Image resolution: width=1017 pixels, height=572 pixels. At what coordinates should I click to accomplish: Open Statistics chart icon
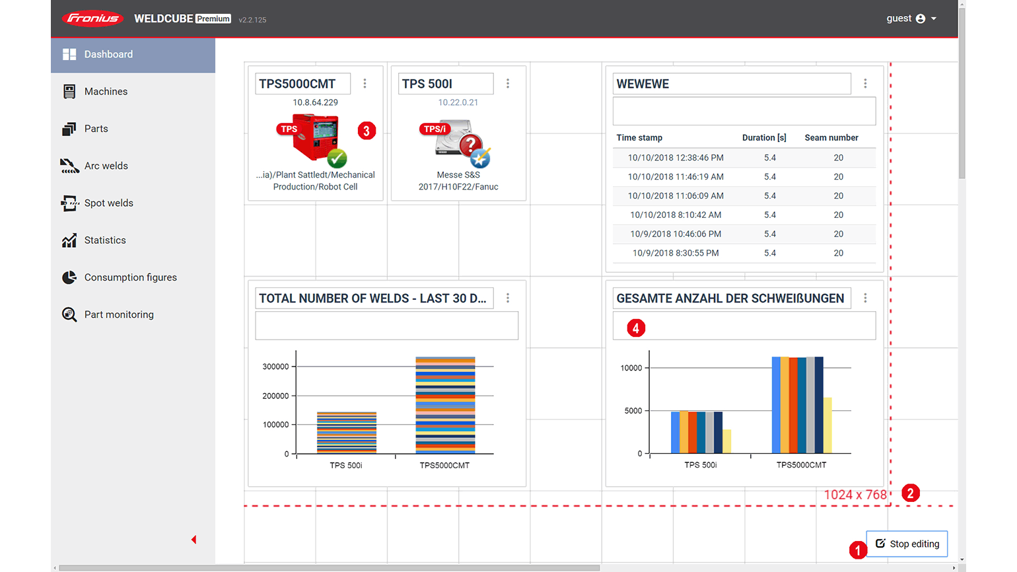pos(69,240)
